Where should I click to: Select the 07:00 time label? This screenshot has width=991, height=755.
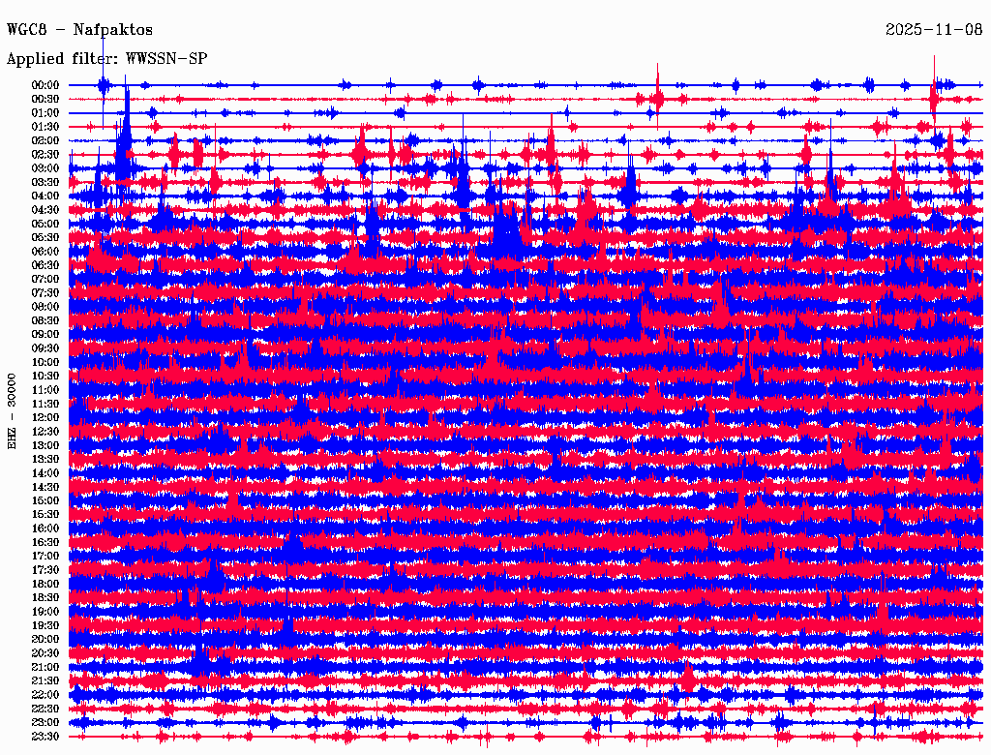pyautogui.click(x=45, y=280)
